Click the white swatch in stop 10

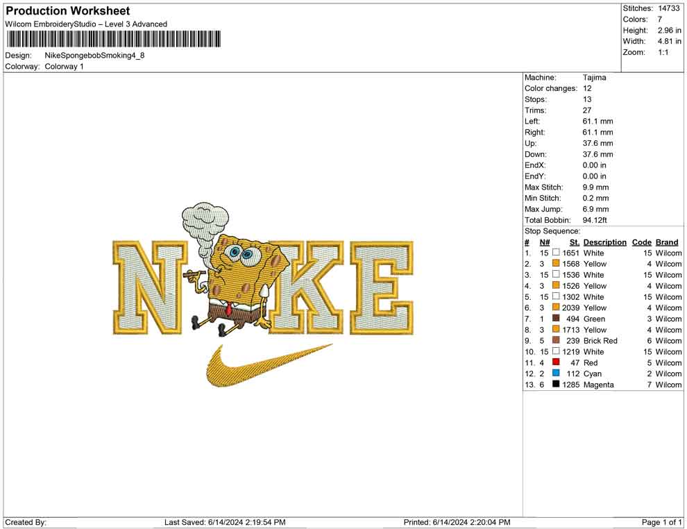[x=556, y=351]
